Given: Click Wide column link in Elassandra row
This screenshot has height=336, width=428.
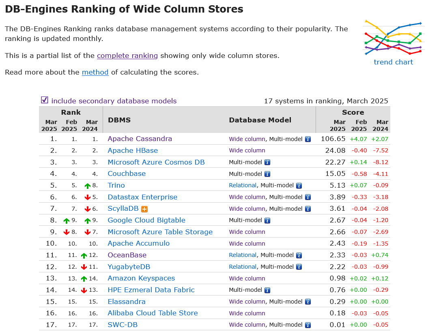Looking at the screenshot, I should pyautogui.click(x=247, y=302).
